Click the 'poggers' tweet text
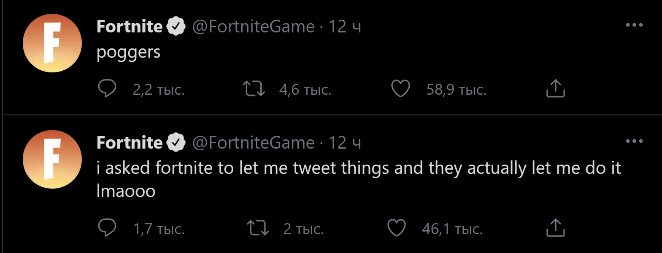This screenshot has width=662, height=253. pos(128,53)
